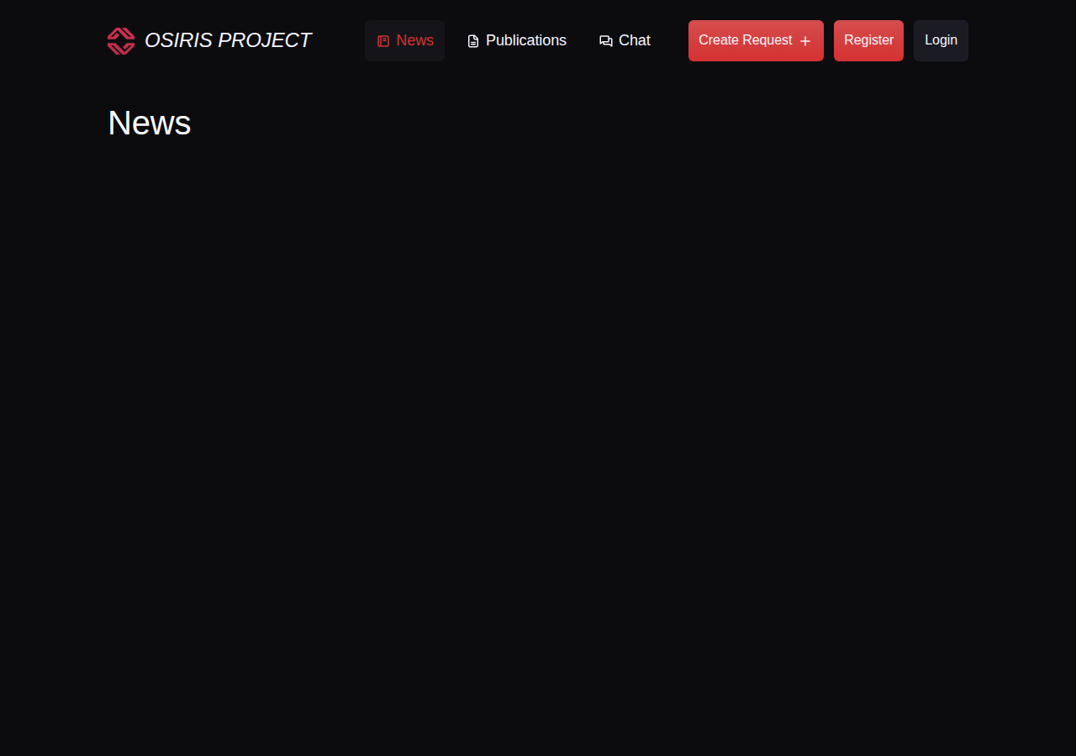Image resolution: width=1076 pixels, height=756 pixels.
Task: Go to the Chat nav tab
Action: pos(625,40)
